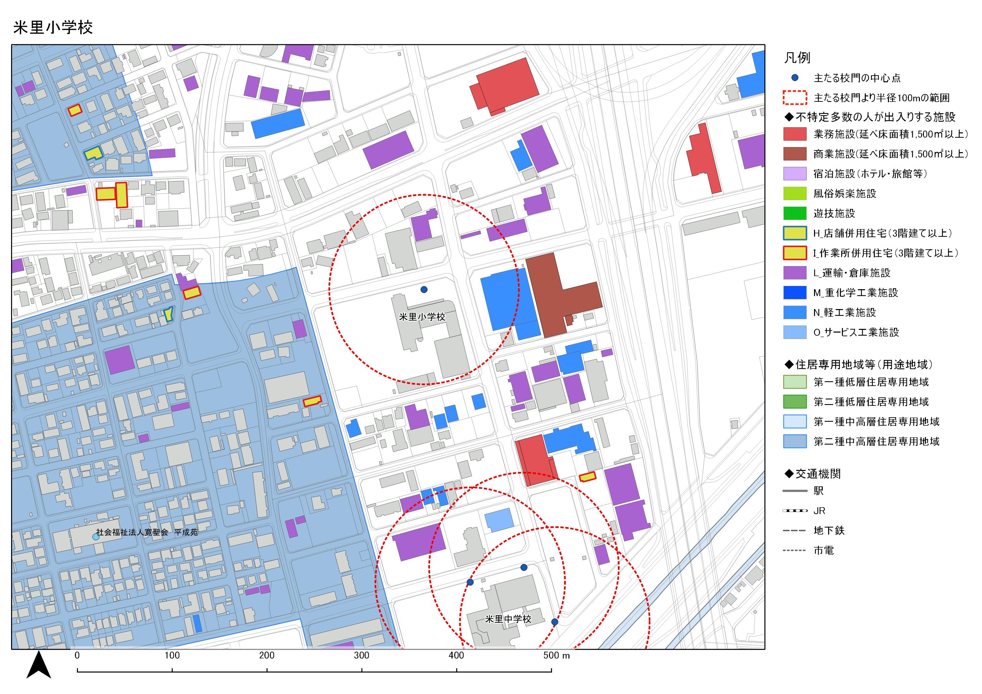This screenshot has width=982, height=694.
Task: Click the 200 scale bar label
Action: (266, 655)
